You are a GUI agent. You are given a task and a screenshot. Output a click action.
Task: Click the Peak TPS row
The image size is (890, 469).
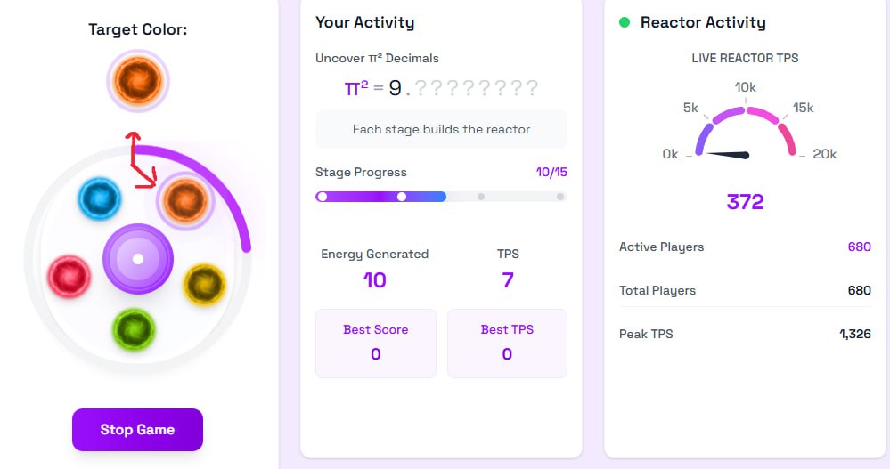point(745,334)
